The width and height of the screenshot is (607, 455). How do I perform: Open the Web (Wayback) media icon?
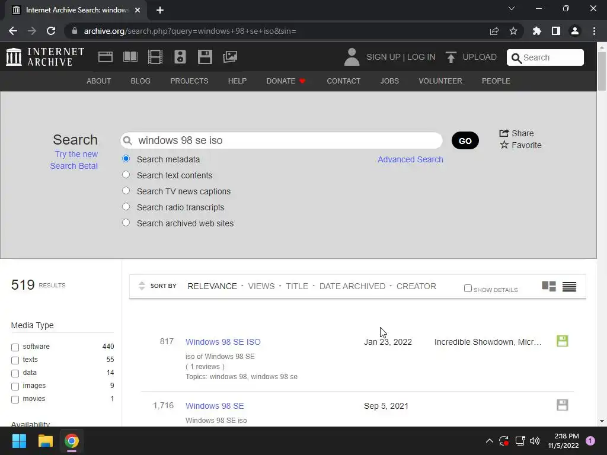pyautogui.click(x=106, y=57)
